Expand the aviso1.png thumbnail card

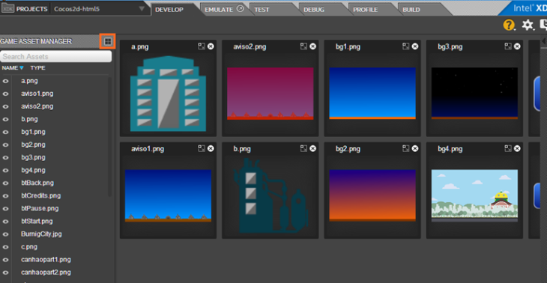point(202,148)
